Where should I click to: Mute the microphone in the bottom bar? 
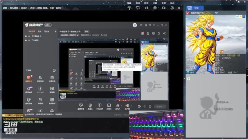point(117,107)
